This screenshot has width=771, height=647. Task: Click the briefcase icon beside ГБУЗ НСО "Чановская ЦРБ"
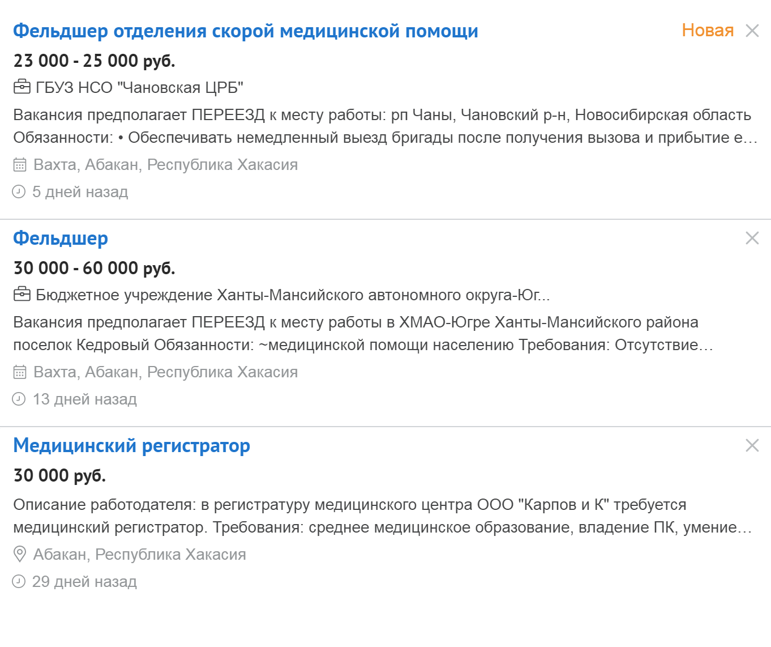22,87
